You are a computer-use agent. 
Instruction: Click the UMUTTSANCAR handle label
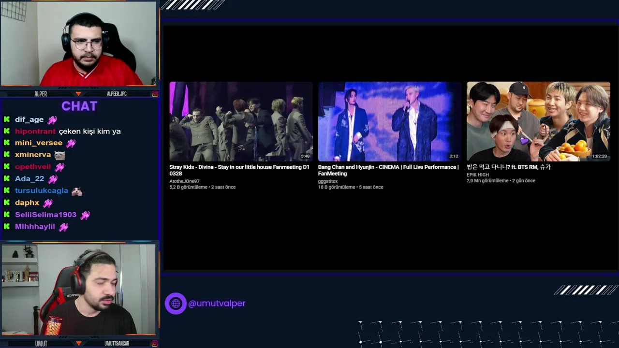click(x=117, y=344)
